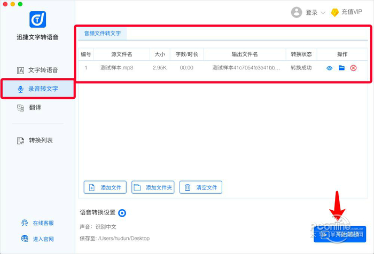Screen dimensions: 374x254
Task: Remove 测试样本.mp3 with the red delete icon
Action: pyautogui.click(x=353, y=68)
